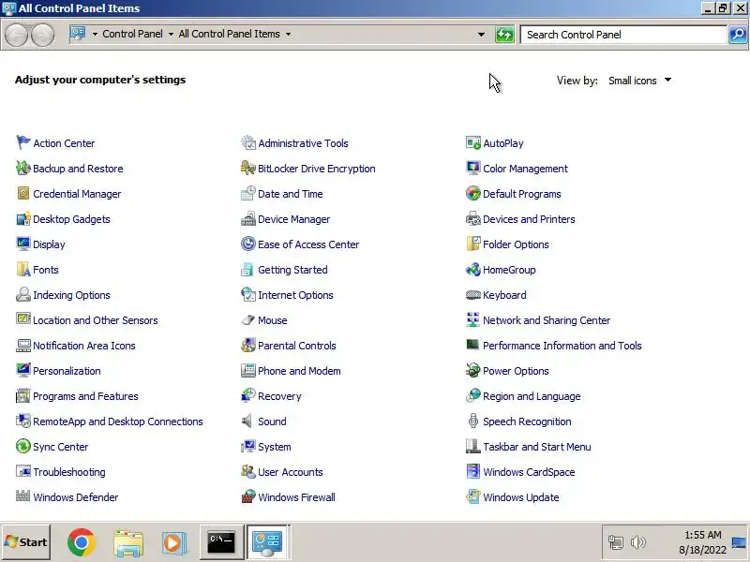
Task: Open the Folder Options link
Action: pos(516,244)
